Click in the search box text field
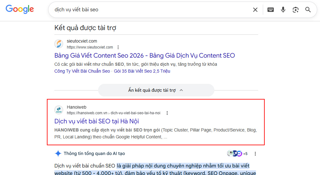The image size is (320, 175). [x=151, y=10]
